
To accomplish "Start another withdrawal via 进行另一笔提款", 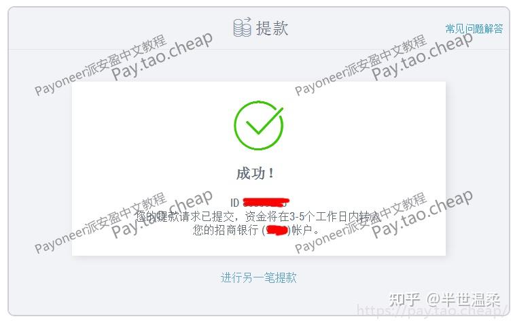I will (258, 277).
